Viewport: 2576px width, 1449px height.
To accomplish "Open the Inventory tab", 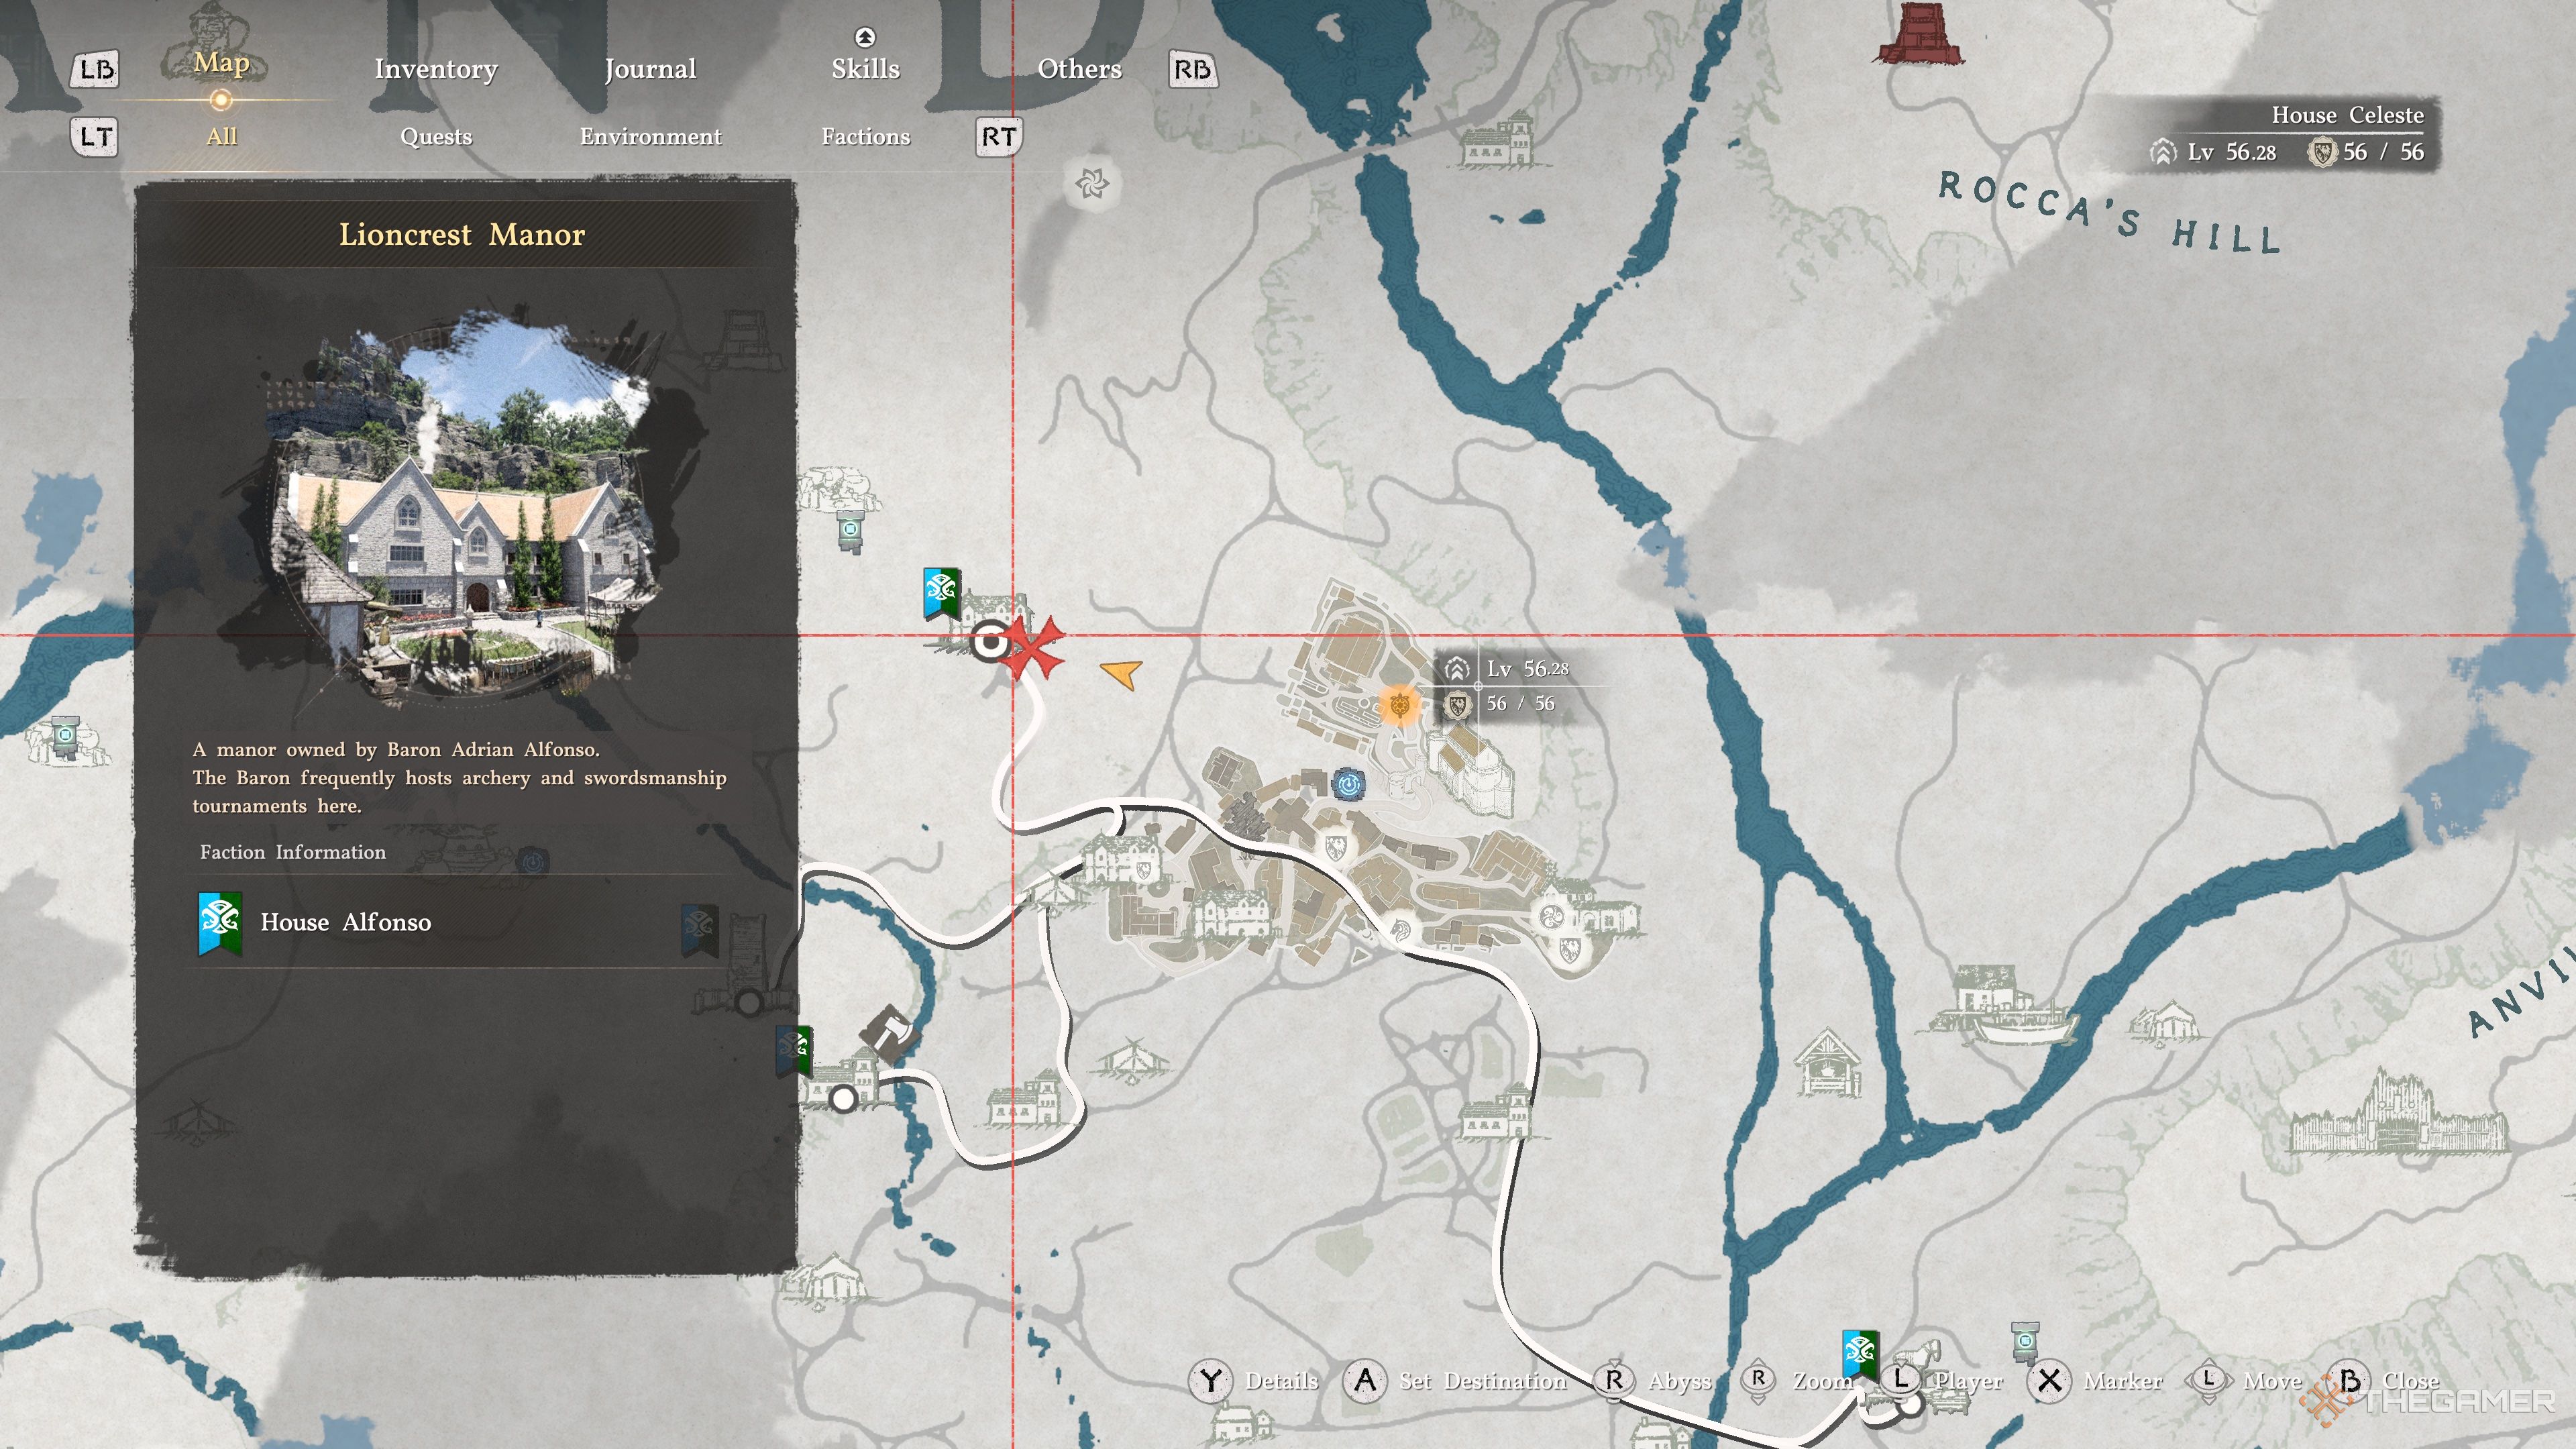I will coord(436,69).
